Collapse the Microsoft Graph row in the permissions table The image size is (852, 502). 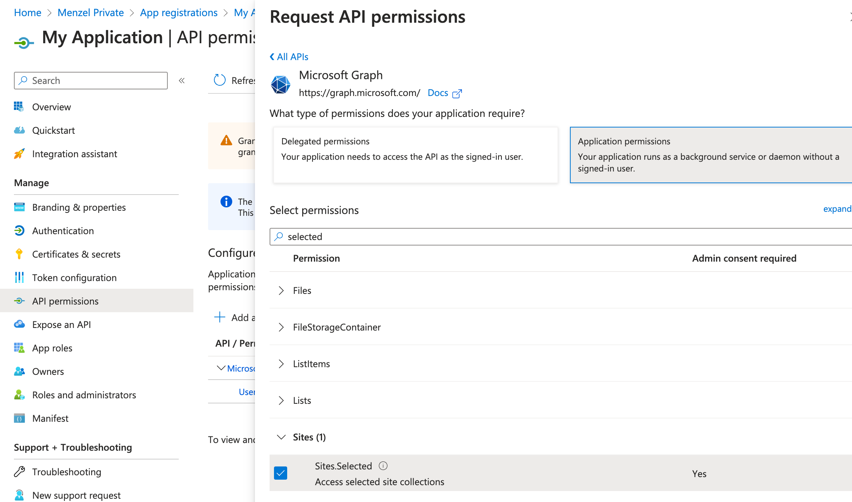[x=221, y=368]
